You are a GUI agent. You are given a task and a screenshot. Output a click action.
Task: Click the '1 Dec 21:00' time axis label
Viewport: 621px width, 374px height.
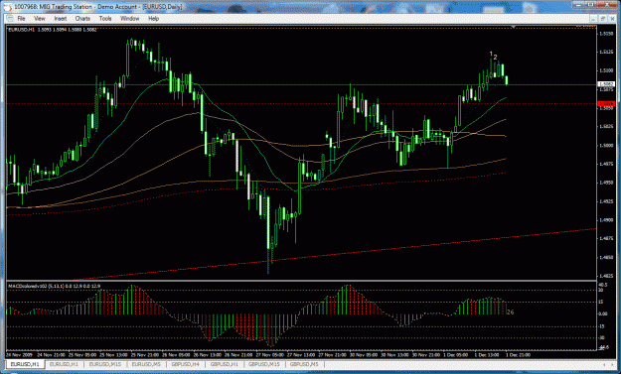coord(519,355)
